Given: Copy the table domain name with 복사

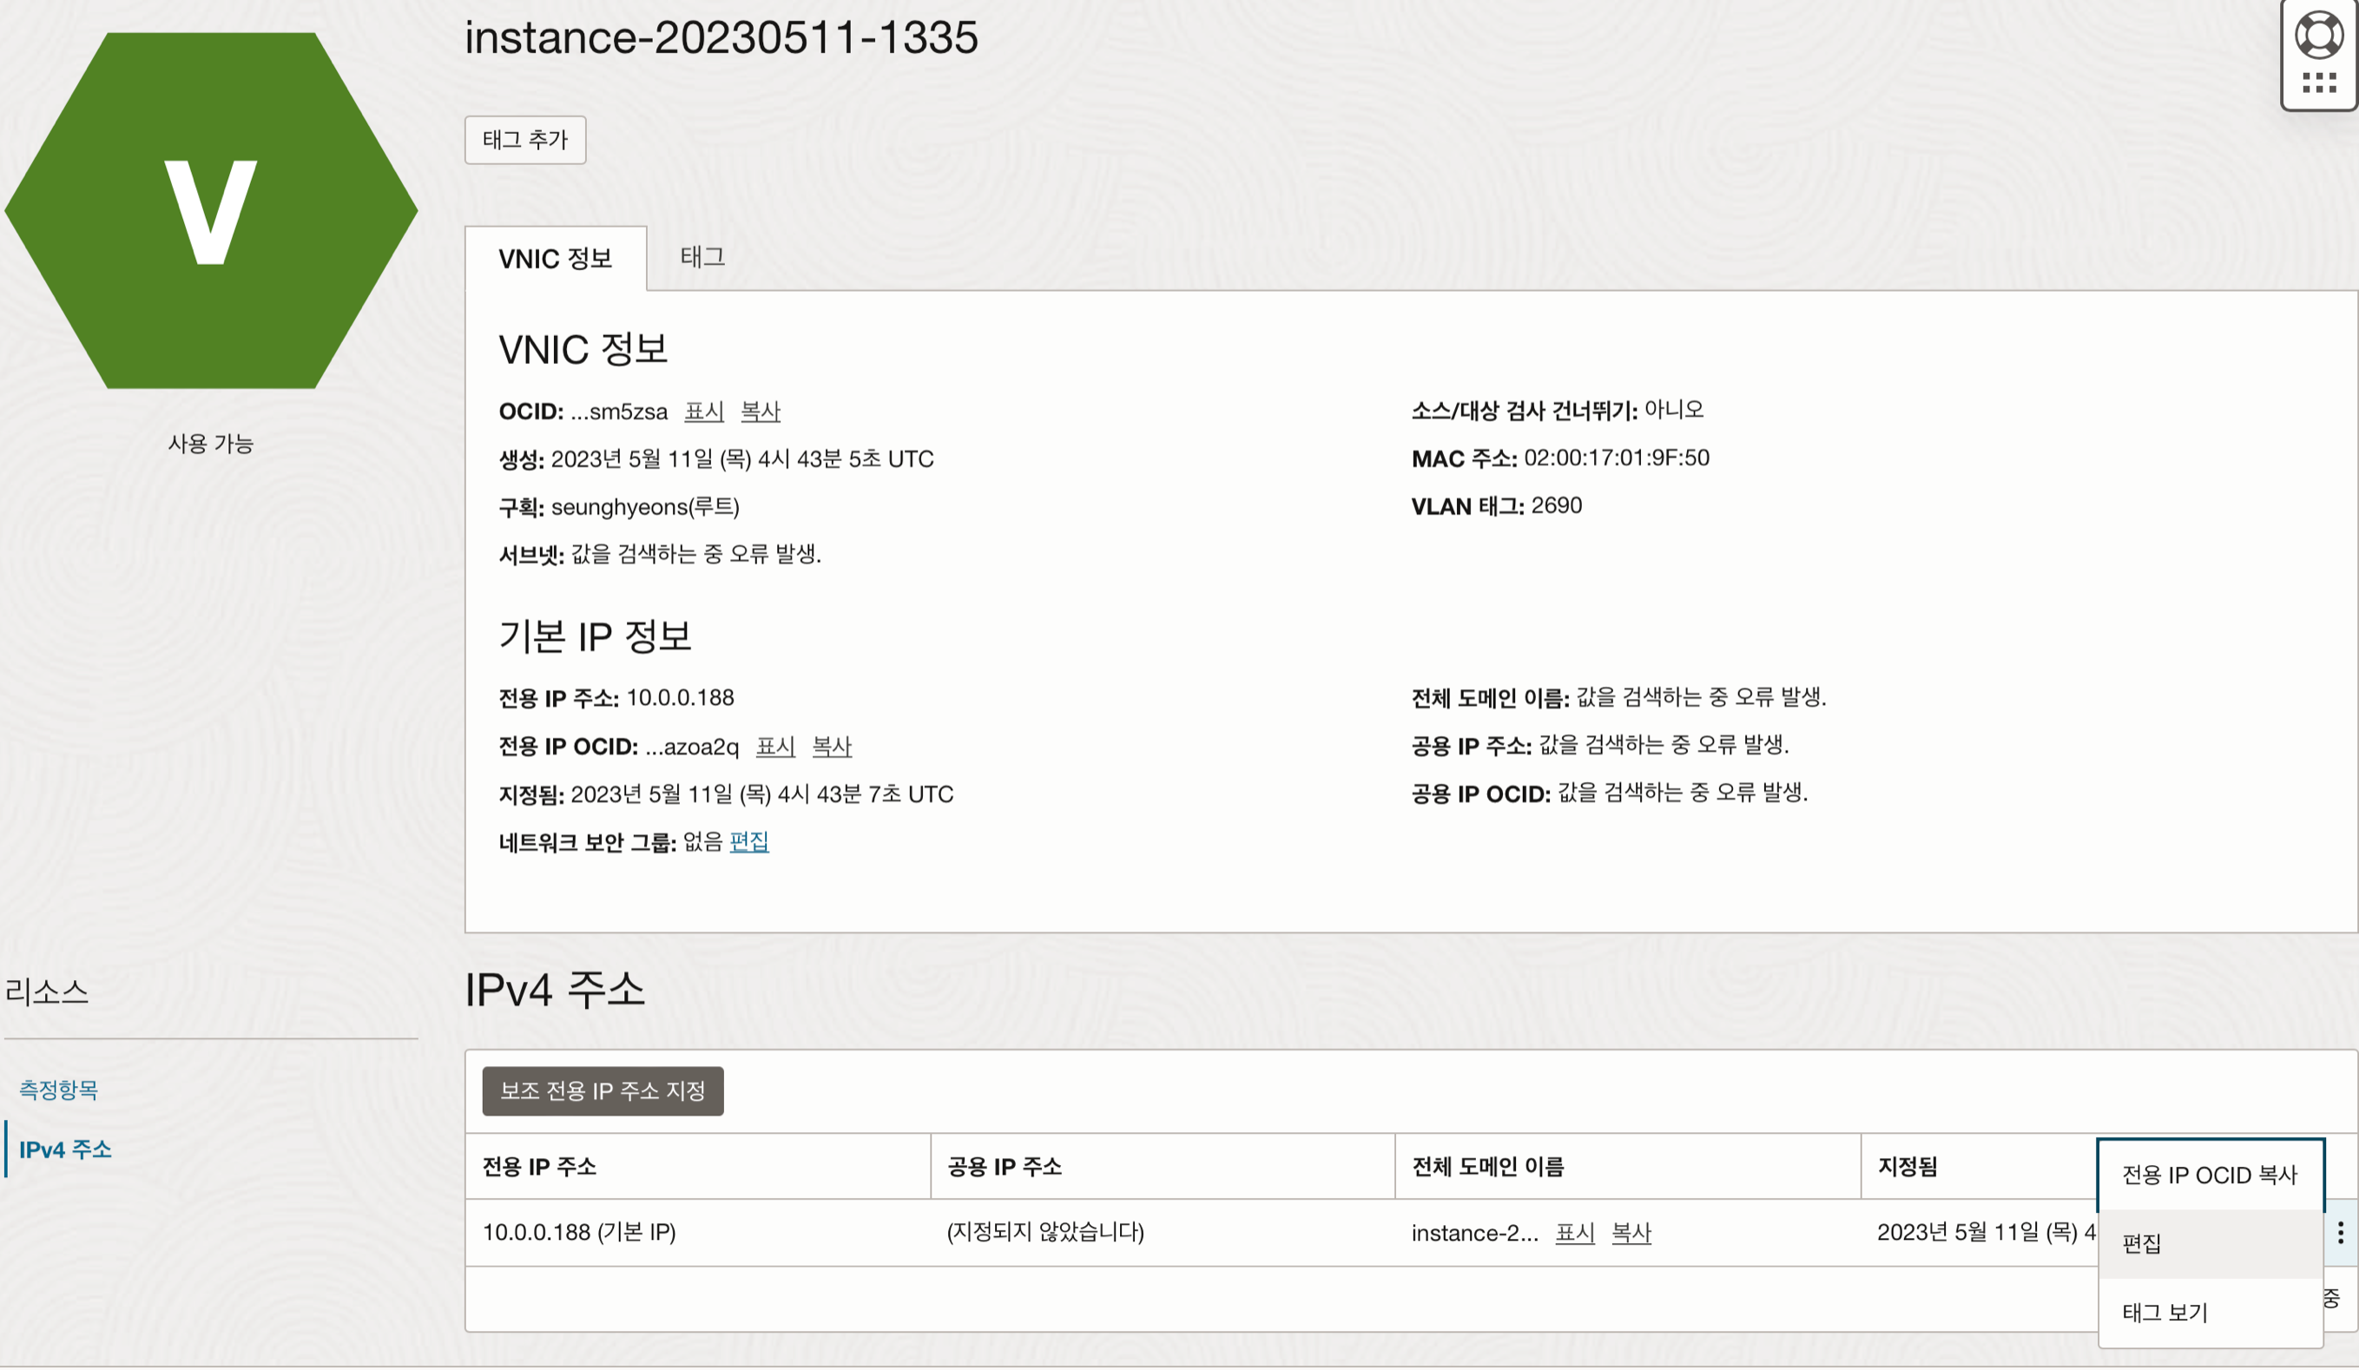Looking at the screenshot, I should point(1631,1234).
